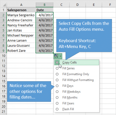Viewport: 116px width, 115px height.
Task: Select the Fill Series radio button
Action: pos(57,68)
